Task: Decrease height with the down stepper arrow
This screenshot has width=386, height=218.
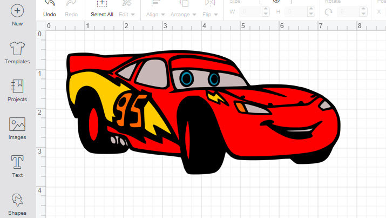Action: point(311,14)
